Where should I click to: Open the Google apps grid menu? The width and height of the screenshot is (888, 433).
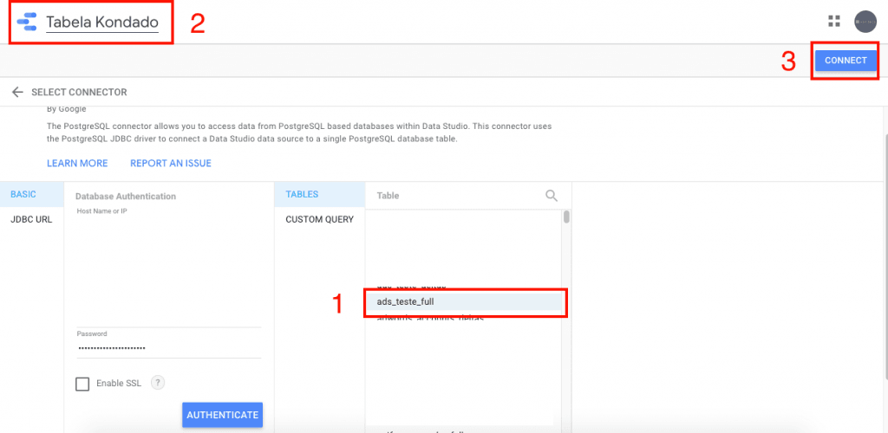tap(834, 22)
